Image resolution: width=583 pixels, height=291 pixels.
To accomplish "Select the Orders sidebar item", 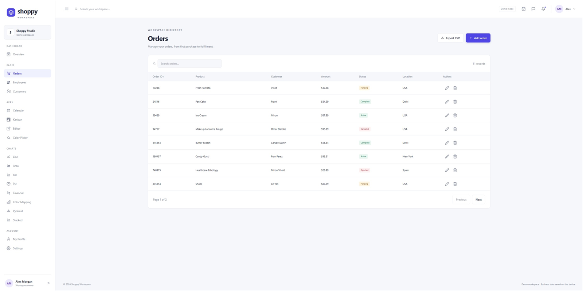I will point(27,73).
